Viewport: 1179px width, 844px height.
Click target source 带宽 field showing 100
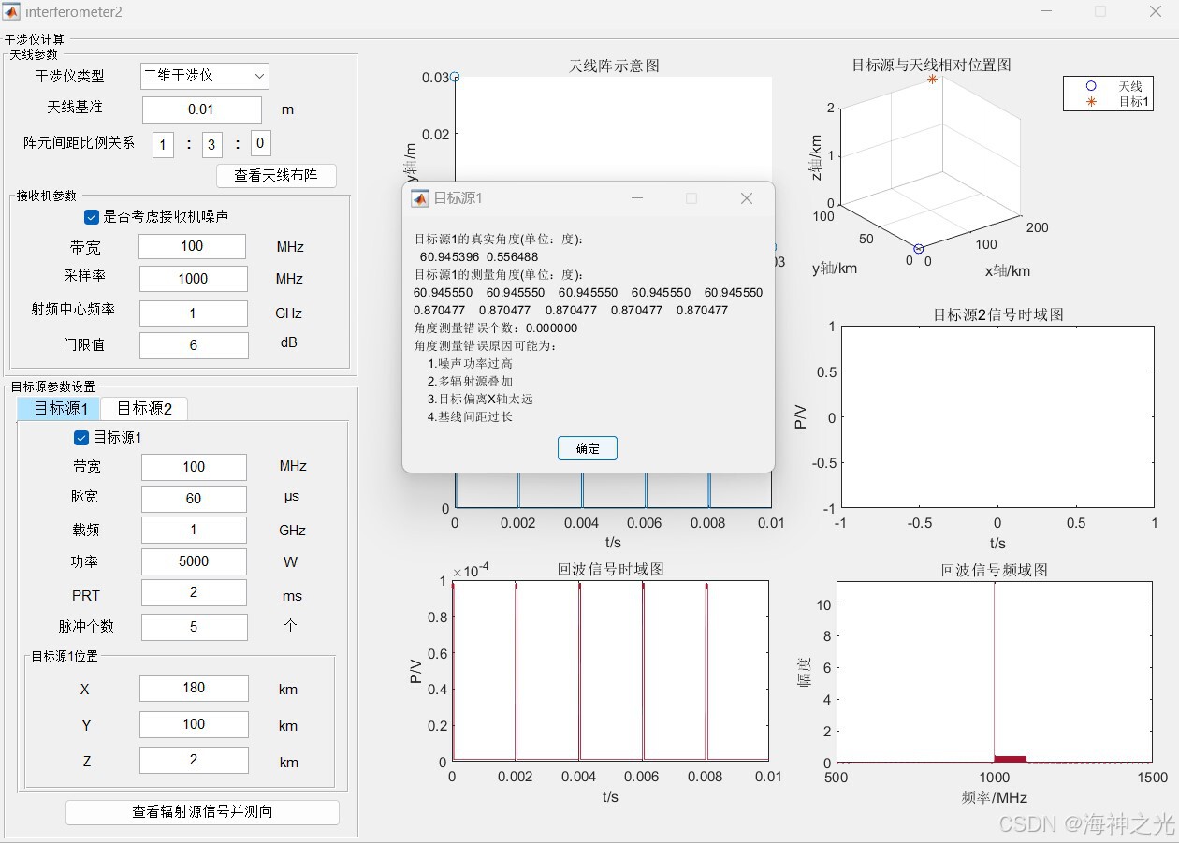click(x=194, y=467)
